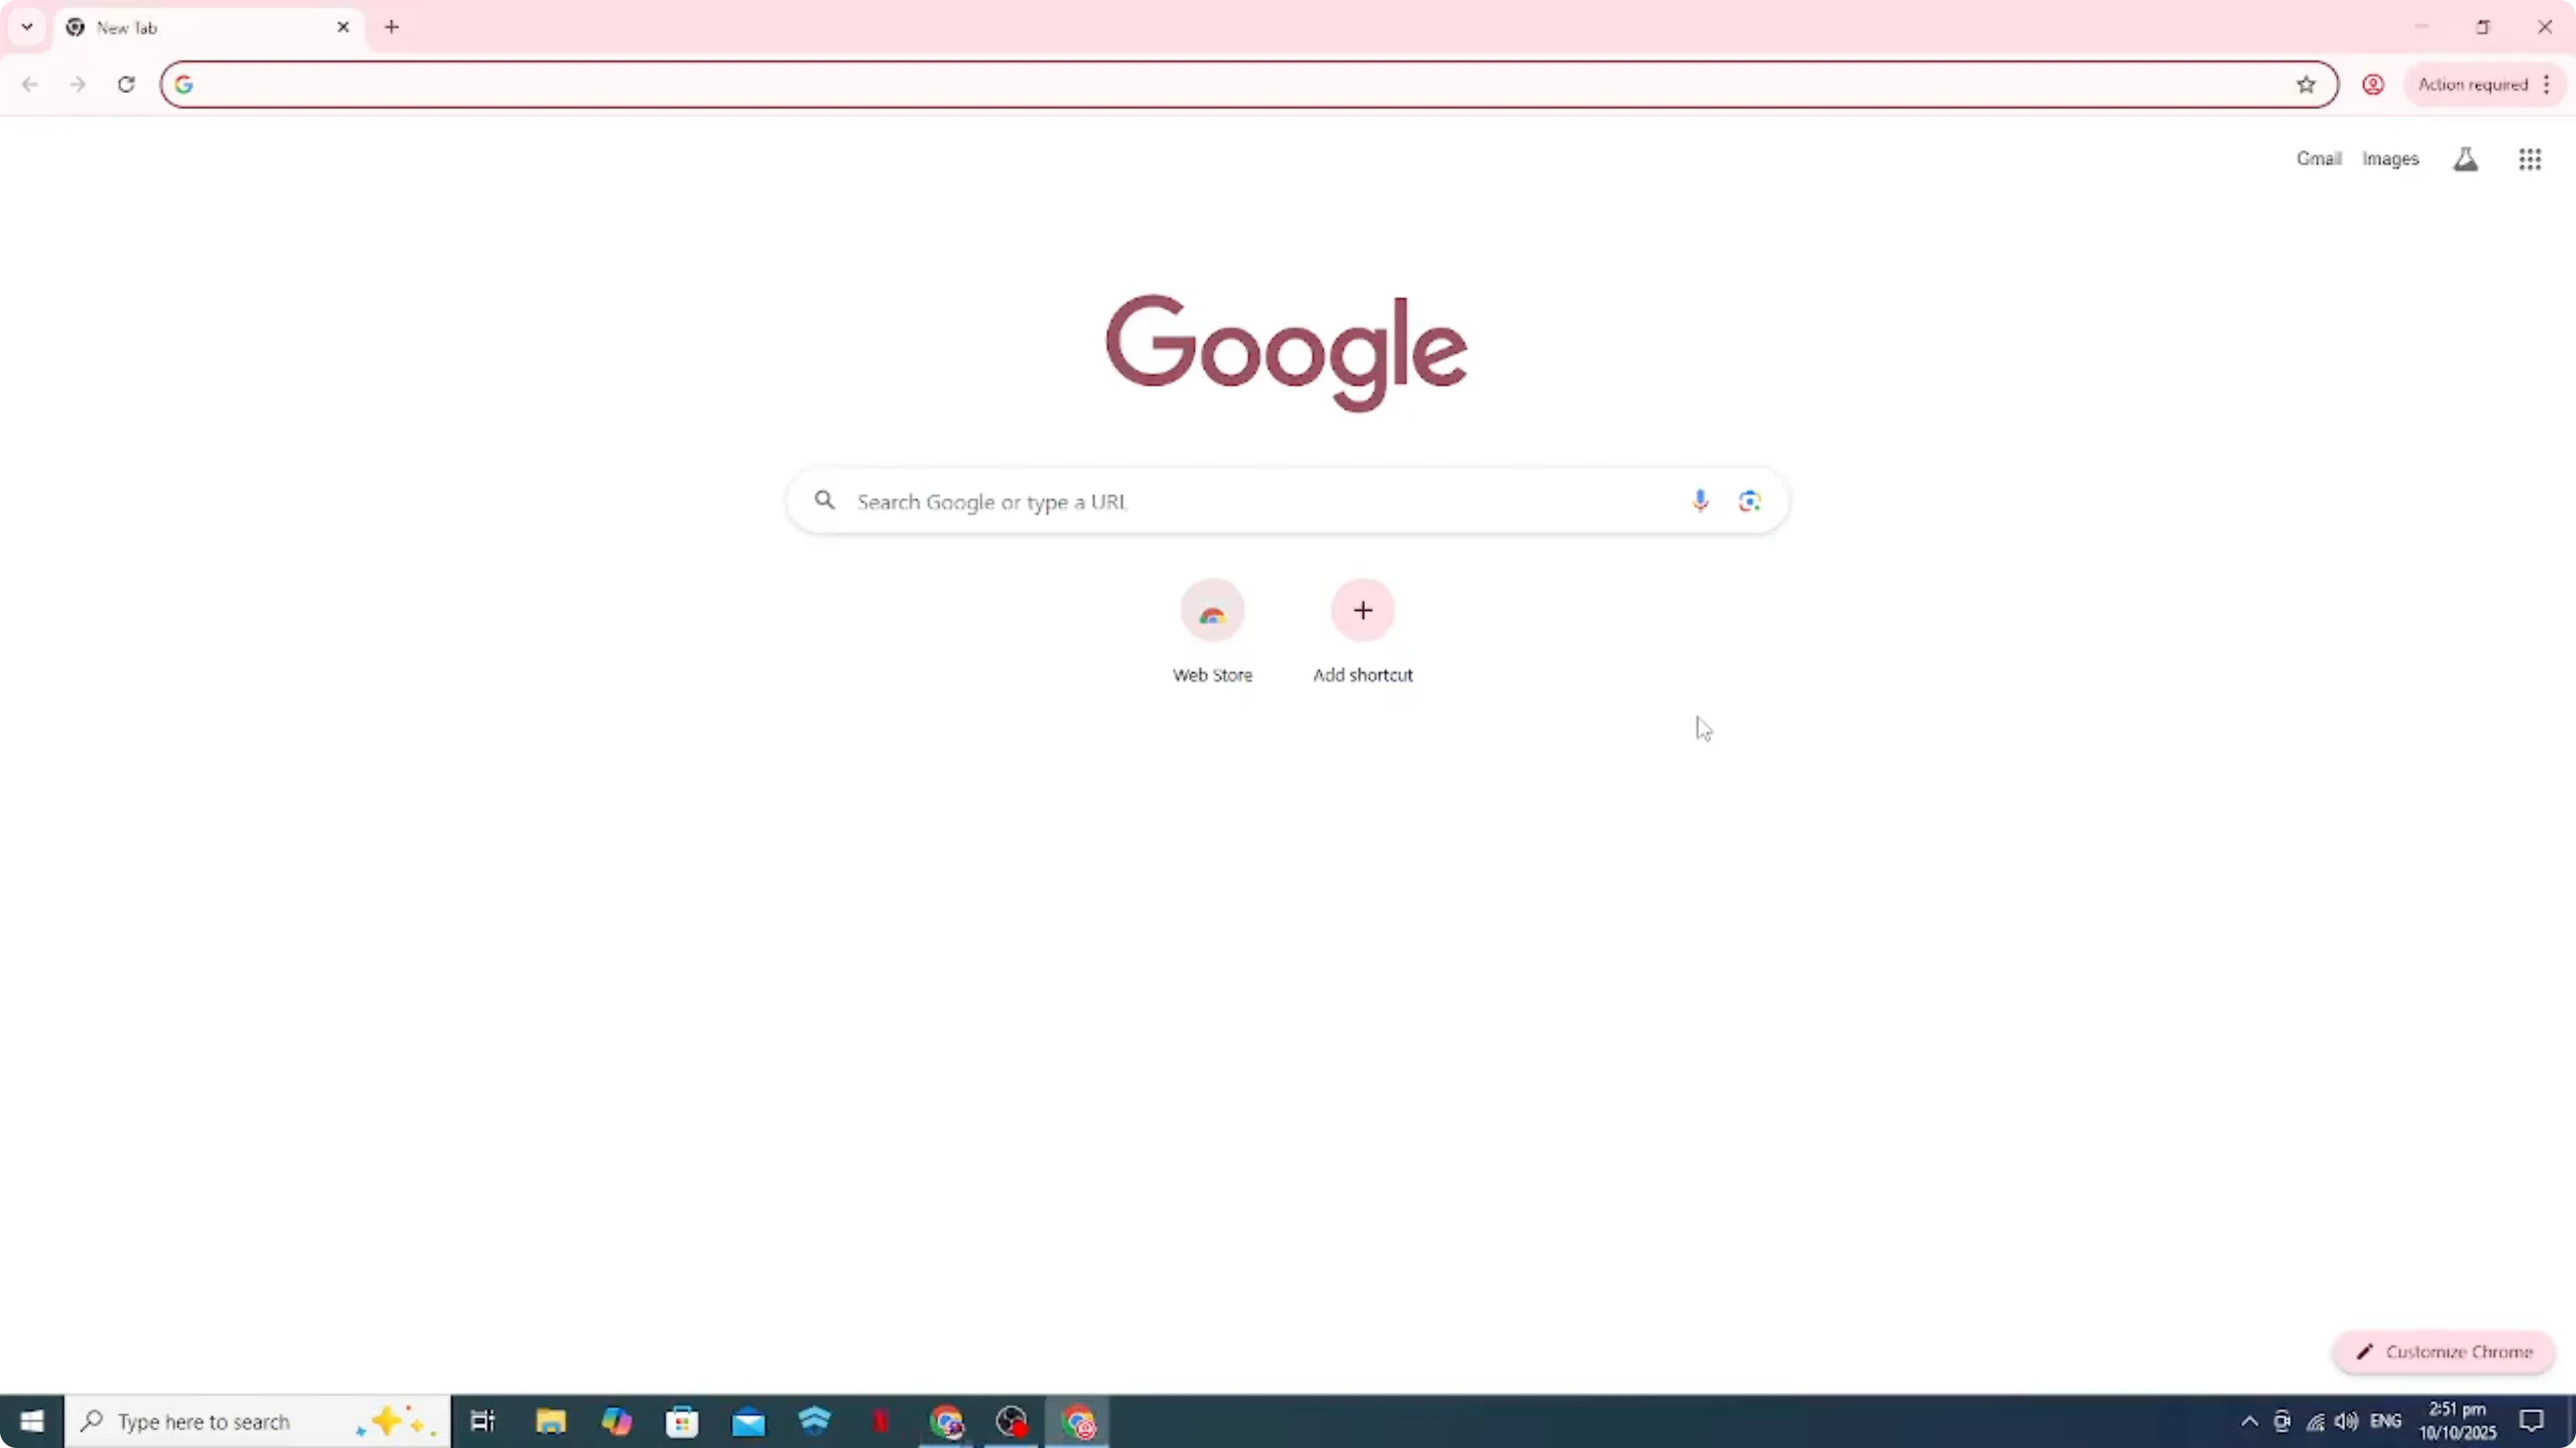Screen dimensions: 2576x1448
Task: Open Google Lens image search
Action: tap(1749, 501)
